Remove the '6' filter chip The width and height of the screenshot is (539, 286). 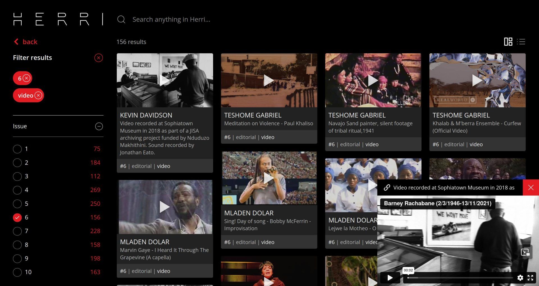(26, 78)
